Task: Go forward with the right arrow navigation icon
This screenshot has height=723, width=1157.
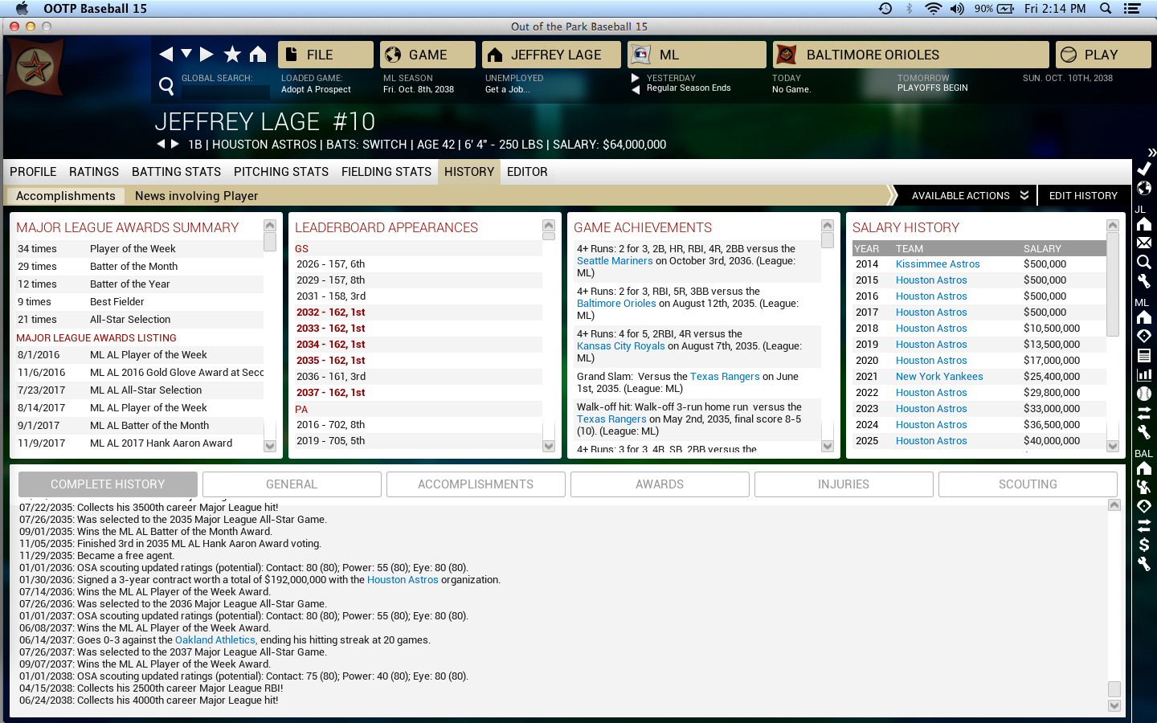Action: click(206, 54)
